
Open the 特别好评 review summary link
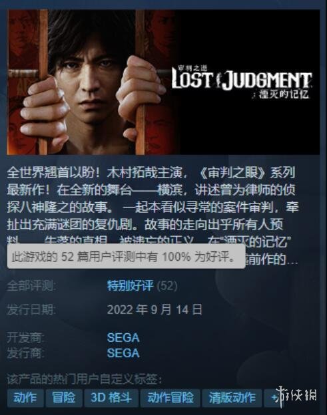point(130,285)
